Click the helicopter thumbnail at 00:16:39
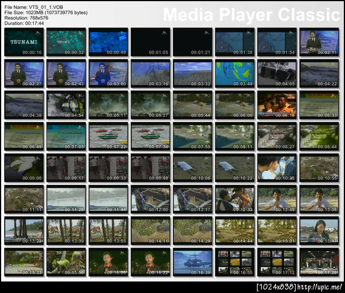 (x=193, y=262)
